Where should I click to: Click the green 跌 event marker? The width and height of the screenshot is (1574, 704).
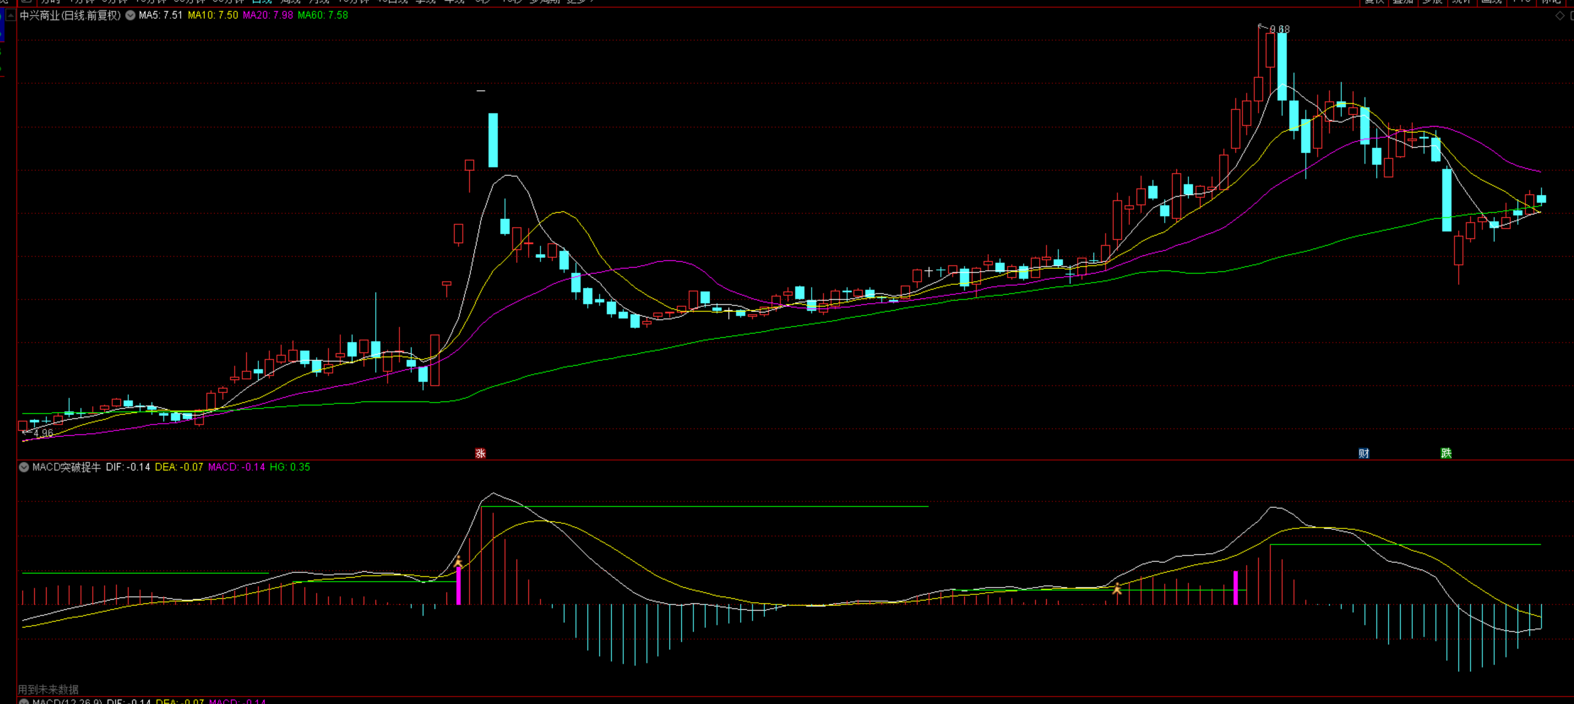pos(1446,453)
